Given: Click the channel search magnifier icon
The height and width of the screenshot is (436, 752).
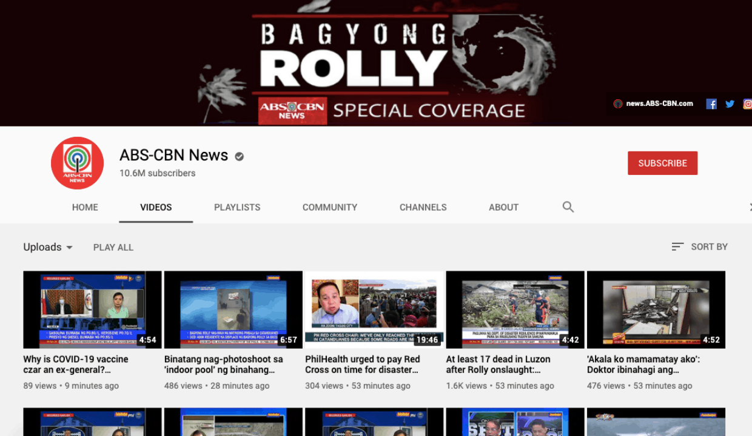Looking at the screenshot, I should tap(568, 207).
